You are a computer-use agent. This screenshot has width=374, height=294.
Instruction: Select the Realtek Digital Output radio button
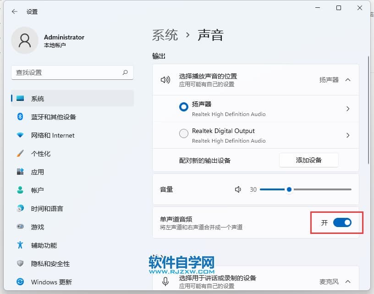click(x=184, y=133)
